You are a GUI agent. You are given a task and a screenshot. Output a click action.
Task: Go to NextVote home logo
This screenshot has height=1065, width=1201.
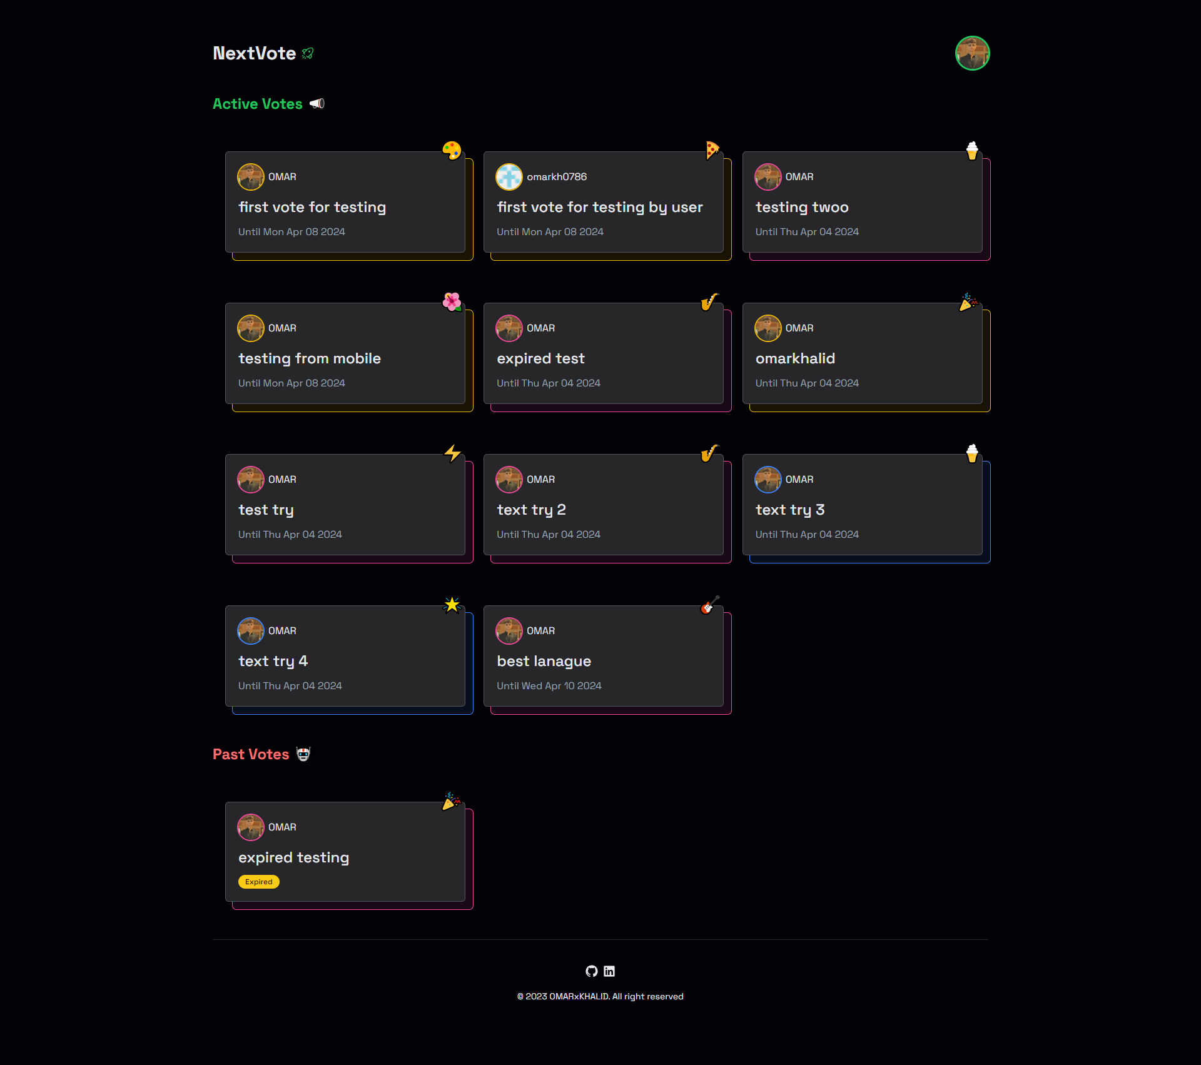(254, 53)
